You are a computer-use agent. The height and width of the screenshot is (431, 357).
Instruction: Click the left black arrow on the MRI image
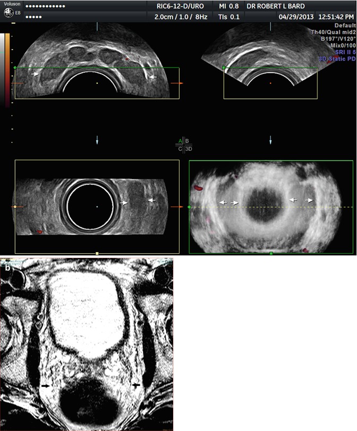click(46, 386)
